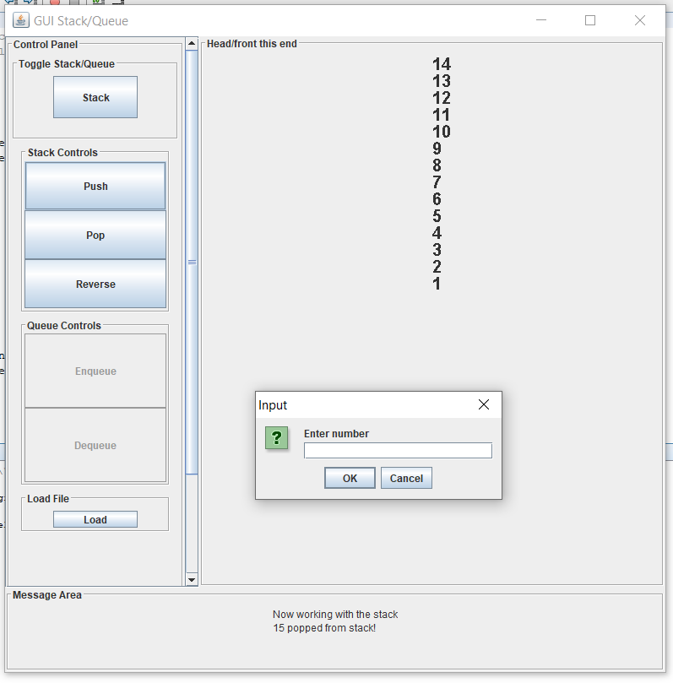Cancel the Input dialog
Screen dimensions: 673x683
click(406, 478)
